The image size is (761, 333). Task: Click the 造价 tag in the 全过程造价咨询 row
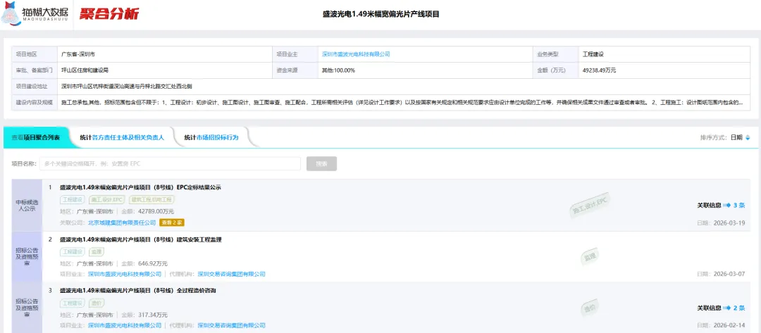[x=96, y=303]
